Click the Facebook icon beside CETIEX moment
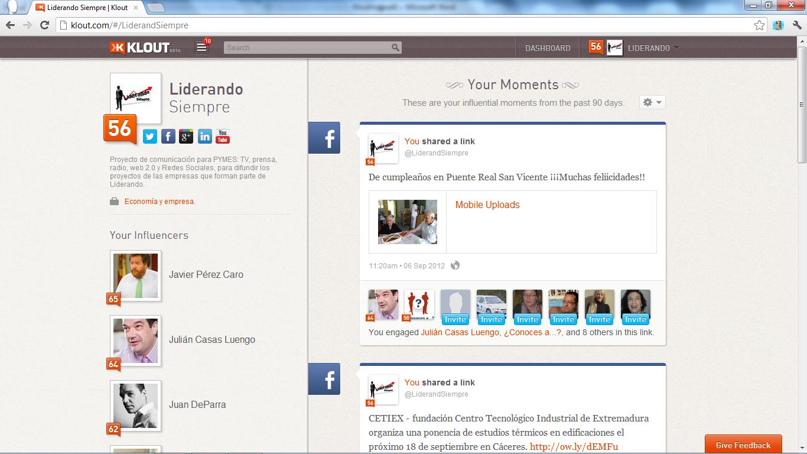 tap(324, 379)
